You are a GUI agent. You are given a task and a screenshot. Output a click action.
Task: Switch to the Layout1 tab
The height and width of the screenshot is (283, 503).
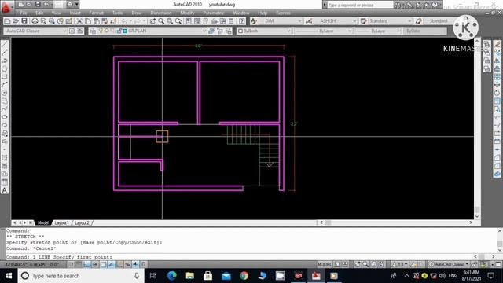[x=61, y=222]
